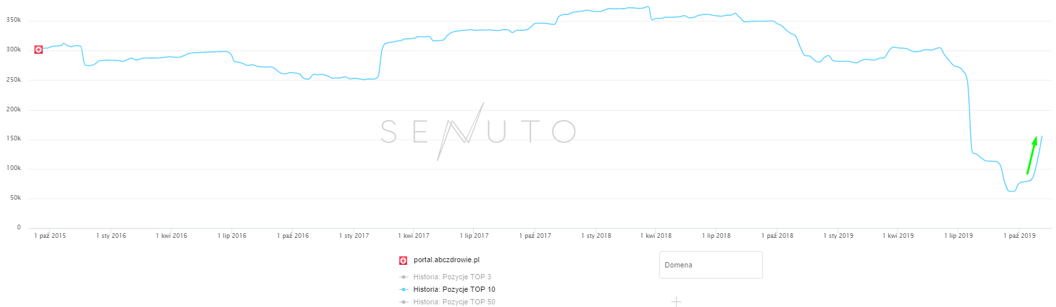Click the Senuto watermark logo

tap(478, 132)
